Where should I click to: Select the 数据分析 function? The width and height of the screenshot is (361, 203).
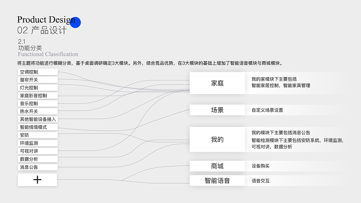coord(38,158)
